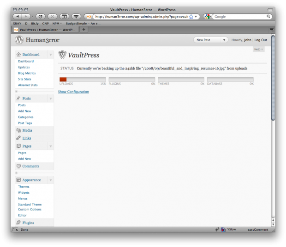Open the Widgets link under Appearance

coord(24,192)
